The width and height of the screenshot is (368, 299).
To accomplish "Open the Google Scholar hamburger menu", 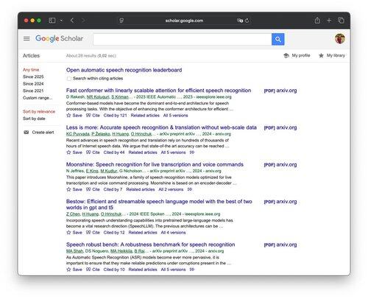I will [26, 38].
